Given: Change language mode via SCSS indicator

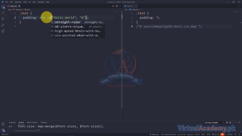Looking at the screenshot, I should [208, 134].
